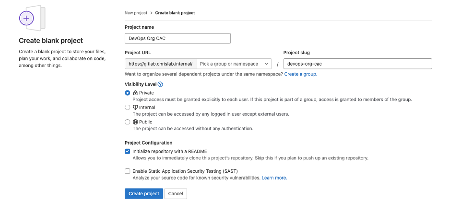Focus the Project name input field
449x223 pixels.
point(177,38)
